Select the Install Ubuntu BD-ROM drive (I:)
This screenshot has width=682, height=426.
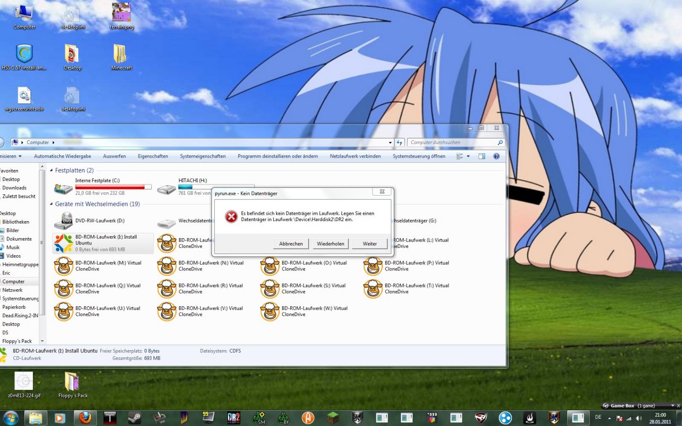[102, 243]
